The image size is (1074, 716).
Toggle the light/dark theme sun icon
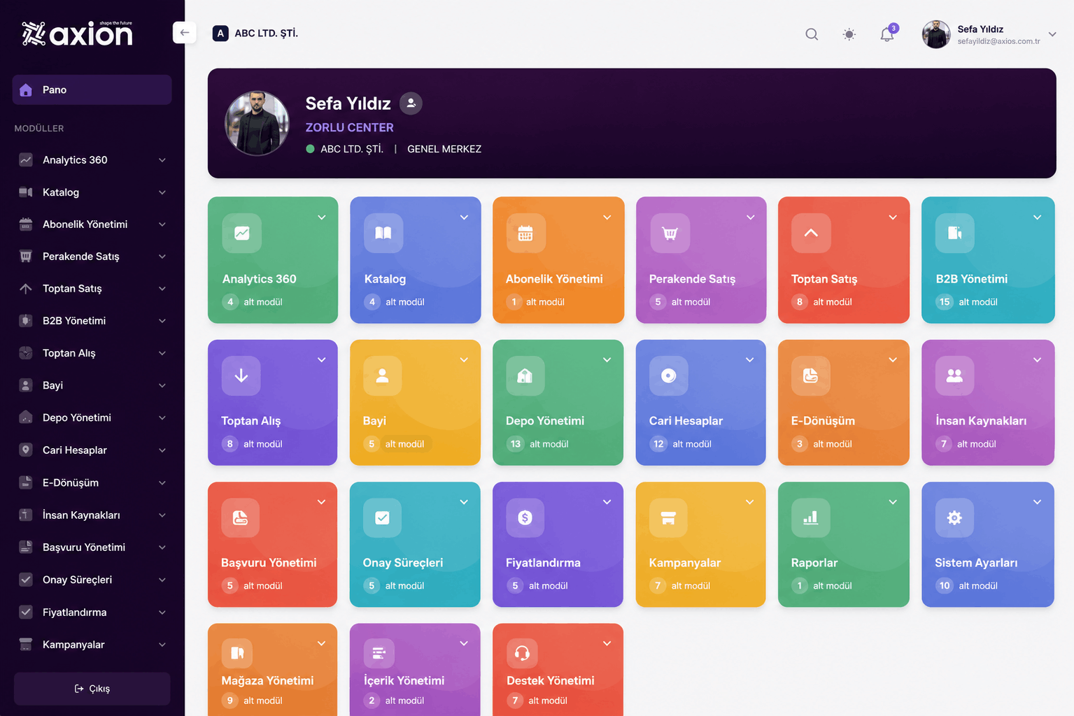[849, 34]
